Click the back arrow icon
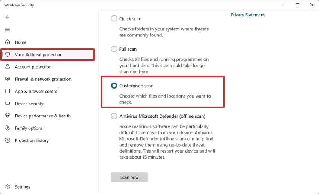 pyautogui.click(x=8, y=17)
